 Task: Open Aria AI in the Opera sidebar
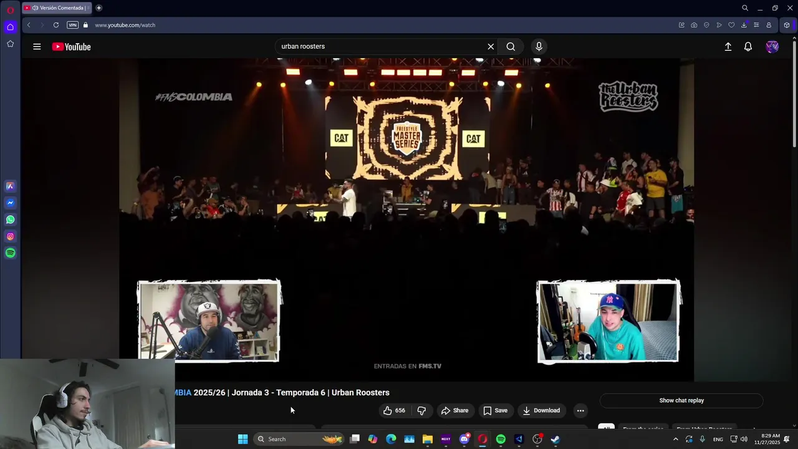[10, 186]
